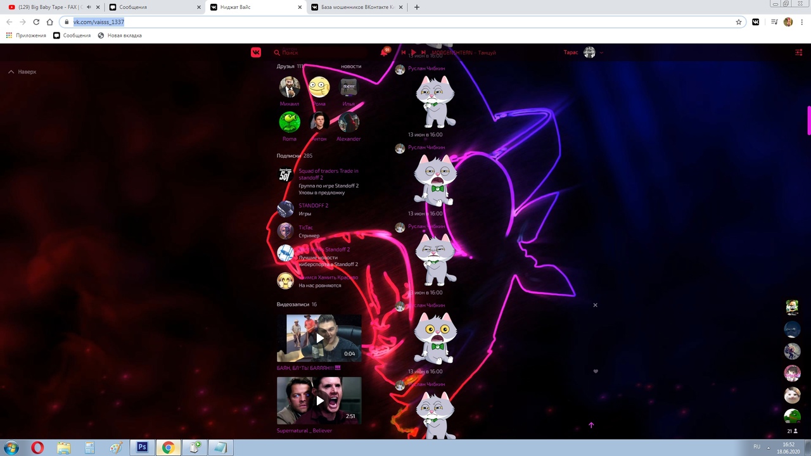811x456 pixels.
Task: Skip to next track in header player
Action: [423, 53]
